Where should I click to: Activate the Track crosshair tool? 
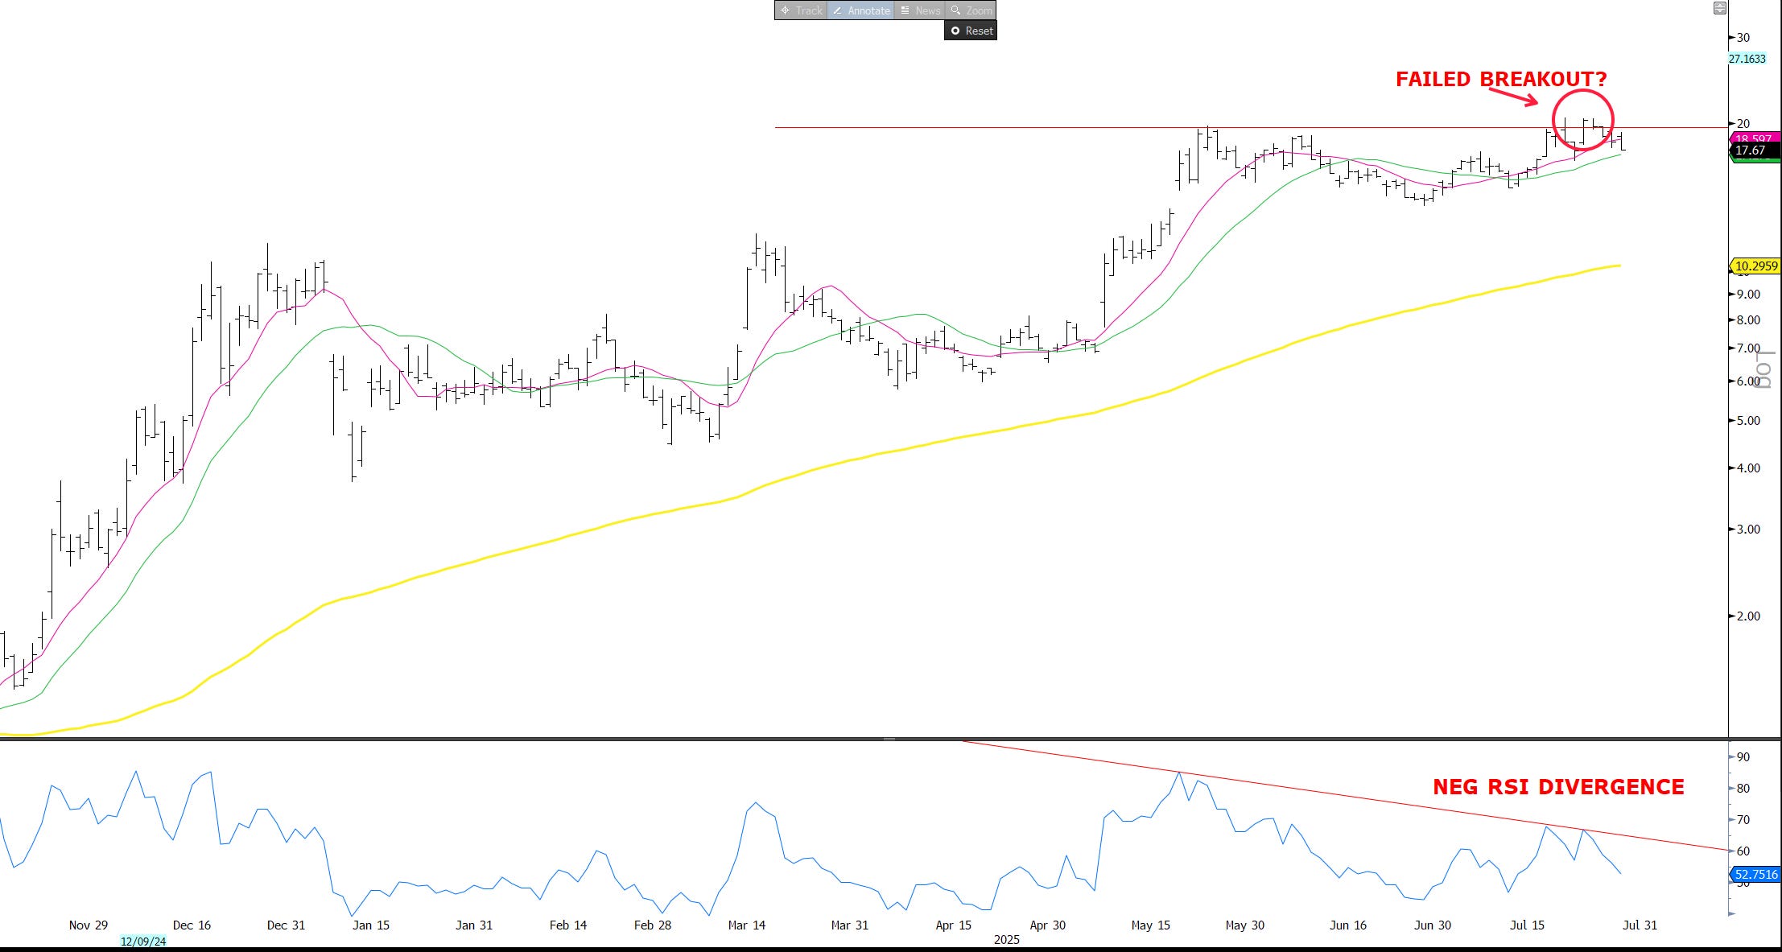point(801,10)
